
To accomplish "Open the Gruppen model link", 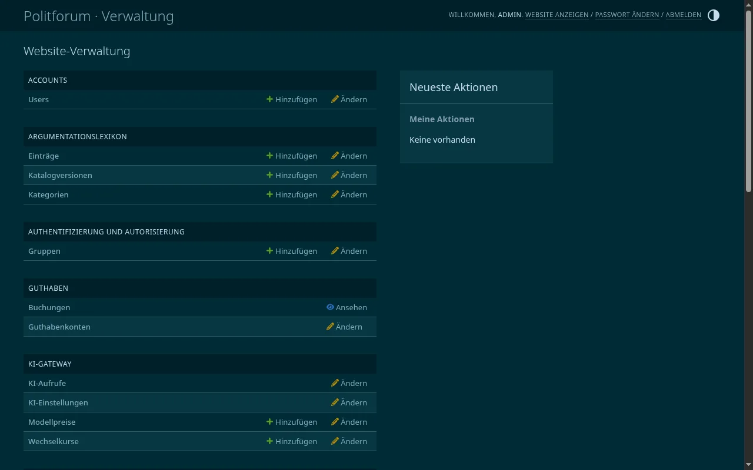I will tap(44, 251).
